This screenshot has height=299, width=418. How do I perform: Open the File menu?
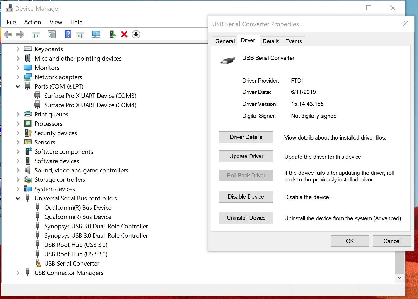(11, 22)
